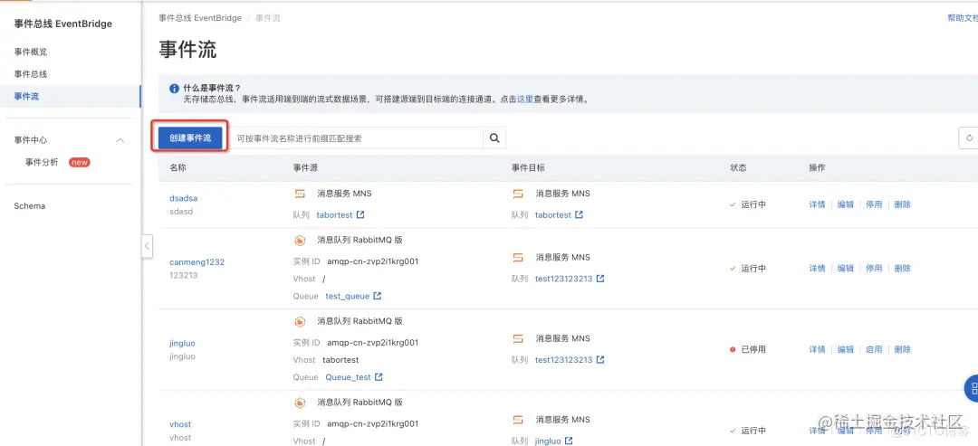978x446 pixels.
Task: Open external link icon next to target tabortest
Action: [579, 215]
